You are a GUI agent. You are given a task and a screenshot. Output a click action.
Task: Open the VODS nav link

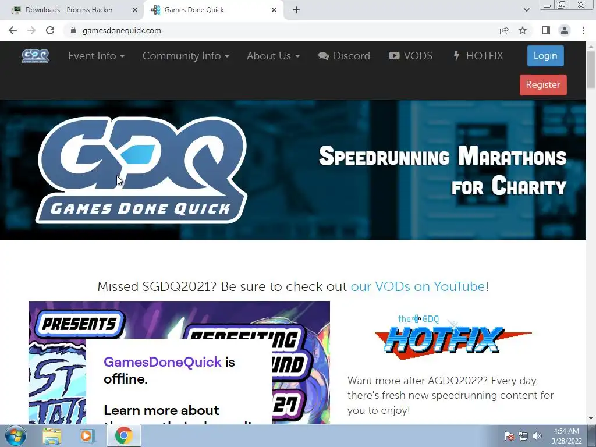410,56
